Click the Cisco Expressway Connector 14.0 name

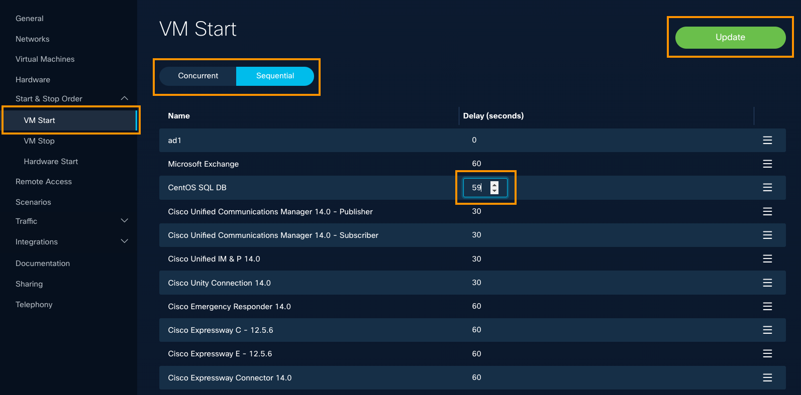[230, 378]
